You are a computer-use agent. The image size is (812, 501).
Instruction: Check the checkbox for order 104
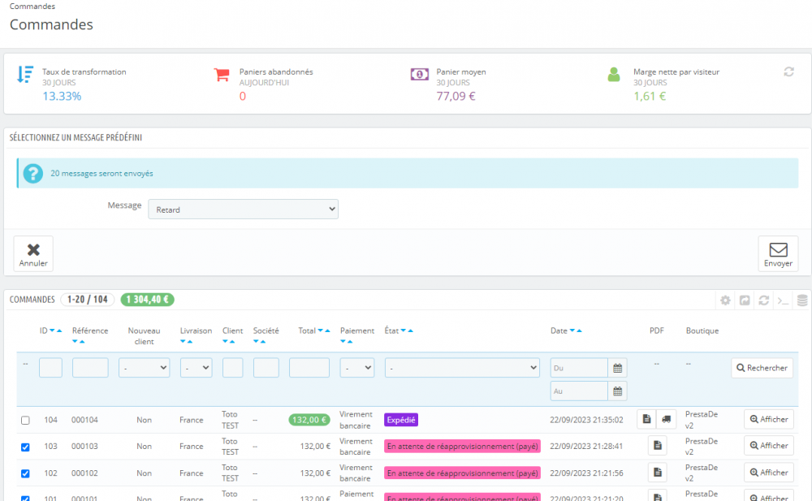click(x=25, y=420)
